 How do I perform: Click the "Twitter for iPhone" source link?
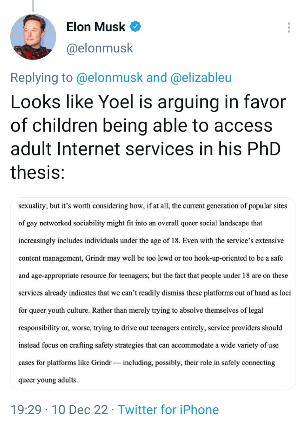point(168,410)
